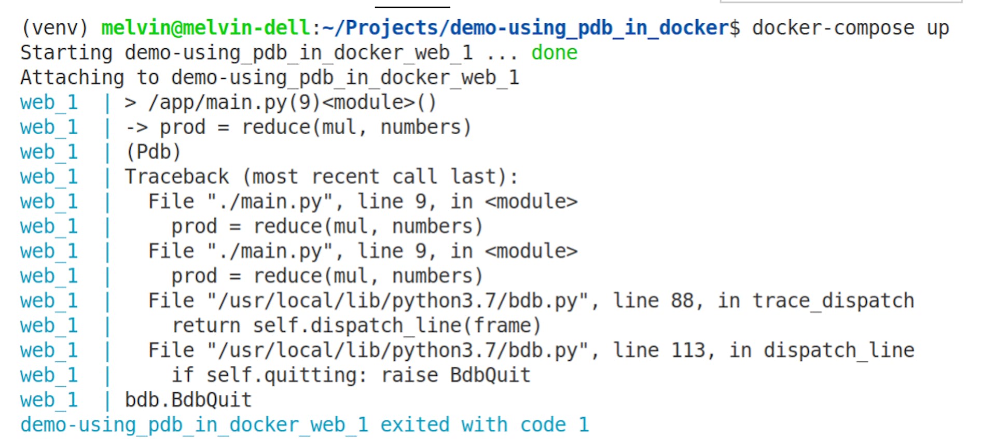Click the "-> prod = reduce(mul, numbers)" arrow line

click(298, 128)
